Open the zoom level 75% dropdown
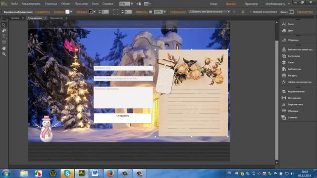The height and width of the screenshot is (178, 317). click(132, 3)
